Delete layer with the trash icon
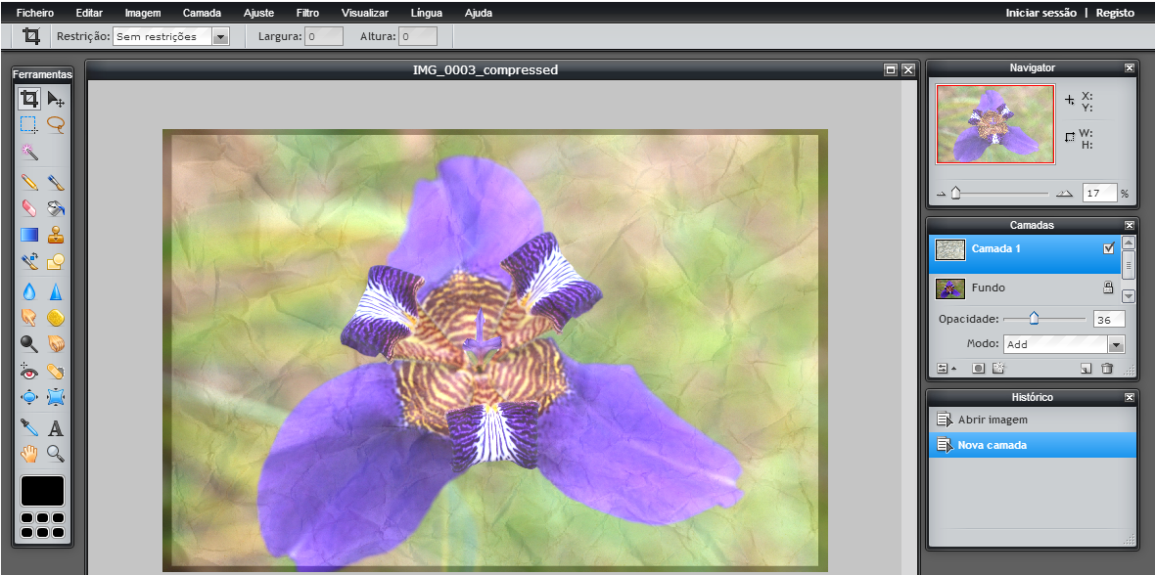 [x=1106, y=368]
